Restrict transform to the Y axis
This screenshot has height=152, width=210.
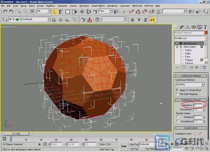139,20
